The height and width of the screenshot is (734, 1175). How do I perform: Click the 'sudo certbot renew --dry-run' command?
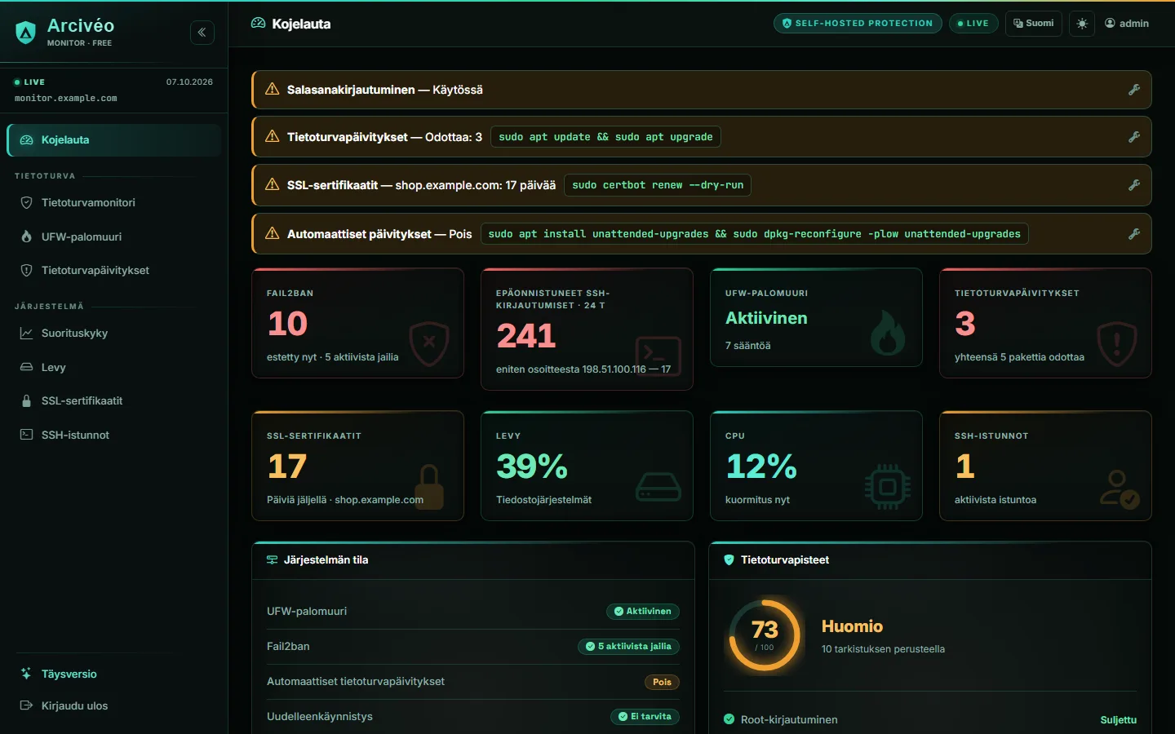pos(658,185)
